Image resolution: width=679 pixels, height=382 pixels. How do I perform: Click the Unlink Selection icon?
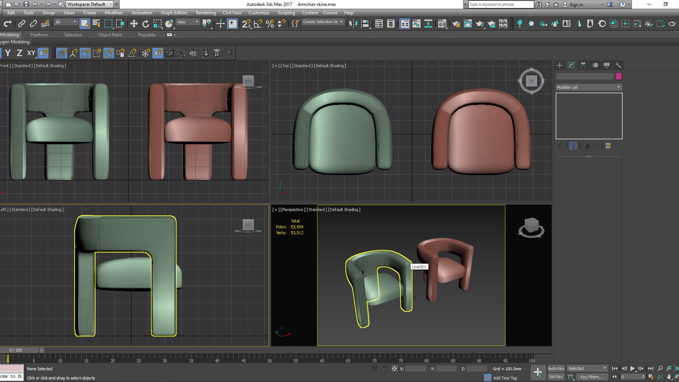coord(33,24)
